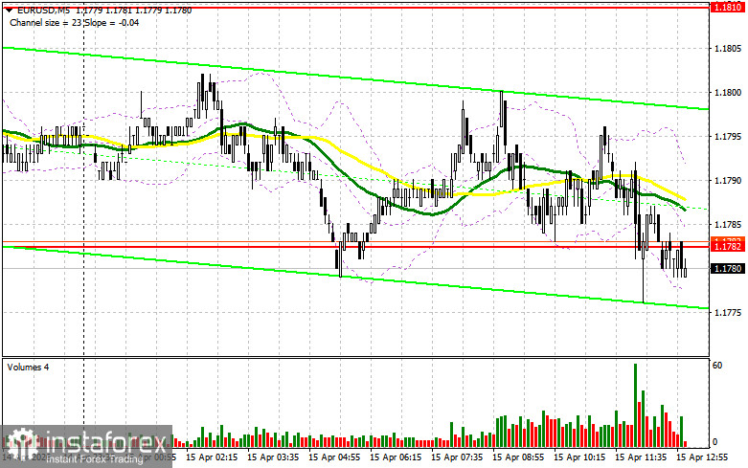
Task: Click the red 1.1782 price level tag
Action: (x=727, y=246)
